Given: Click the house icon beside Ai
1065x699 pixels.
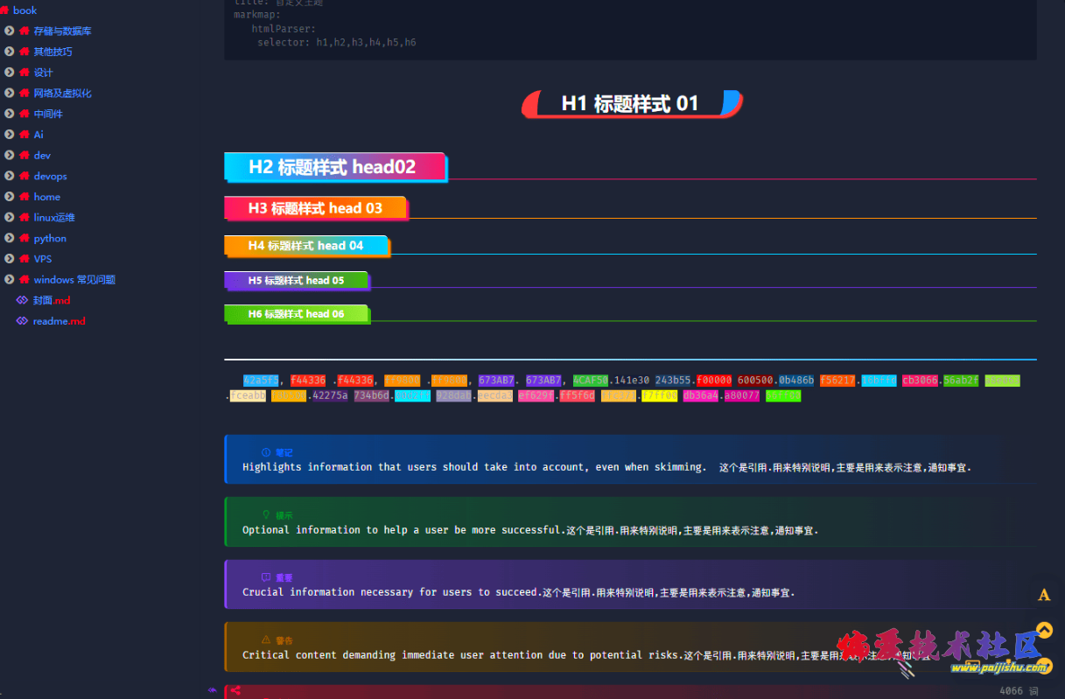Looking at the screenshot, I should [24, 135].
